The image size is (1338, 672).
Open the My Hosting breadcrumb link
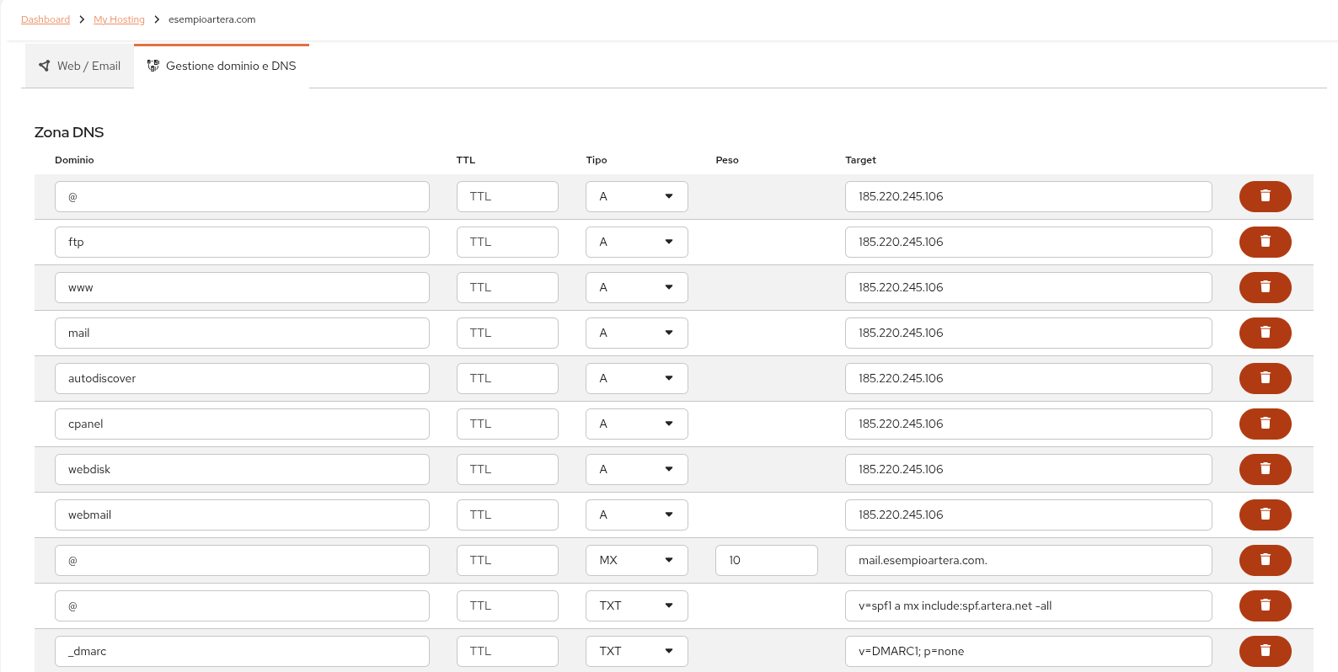coord(119,19)
